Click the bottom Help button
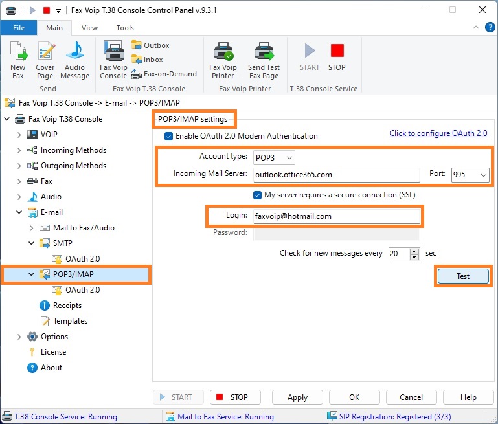Screen dimensions: 498x424 pyautogui.click(x=468, y=397)
